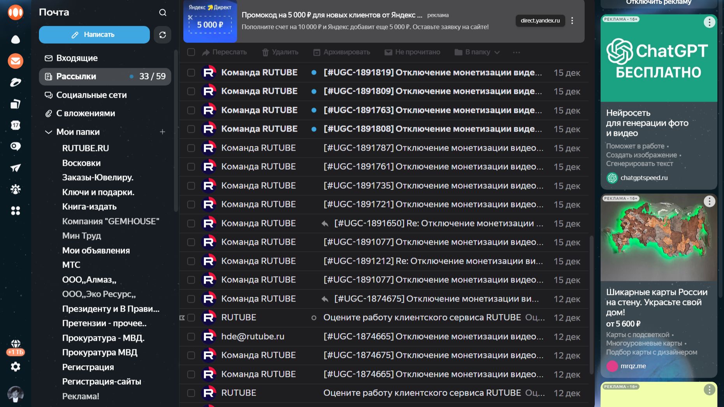Viewport: 724px width, 407px height.
Task: Click Переслать in the toolbar
Action: point(225,52)
